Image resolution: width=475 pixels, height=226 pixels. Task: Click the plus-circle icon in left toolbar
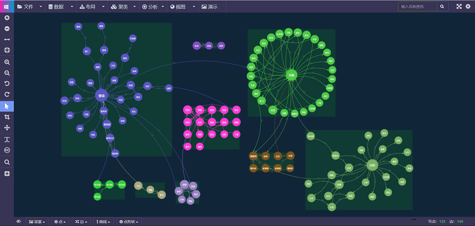coord(7,18)
